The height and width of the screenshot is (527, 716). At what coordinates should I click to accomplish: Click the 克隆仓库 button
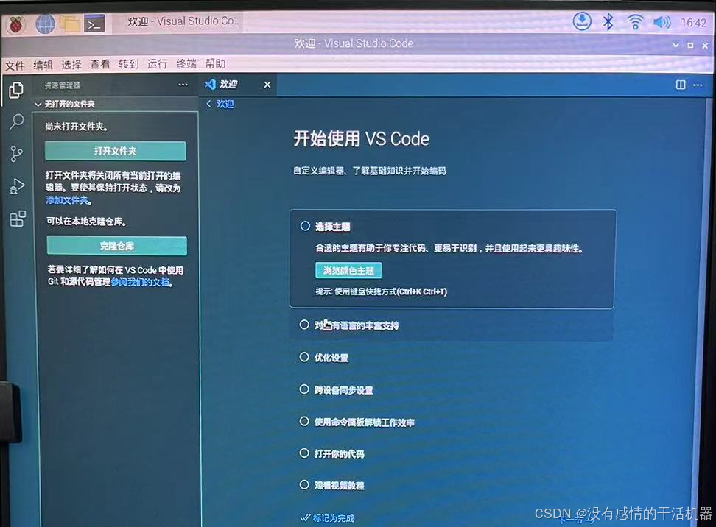[x=117, y=246]
